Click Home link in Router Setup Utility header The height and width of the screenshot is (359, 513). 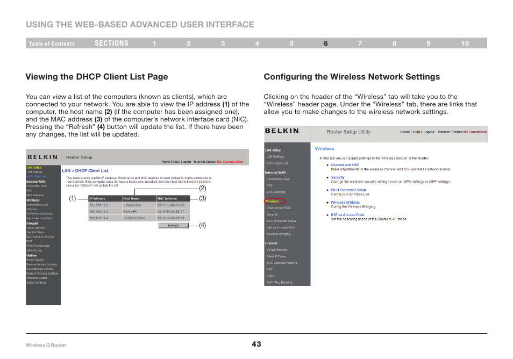pyautogui.click(x=405, y=132)
